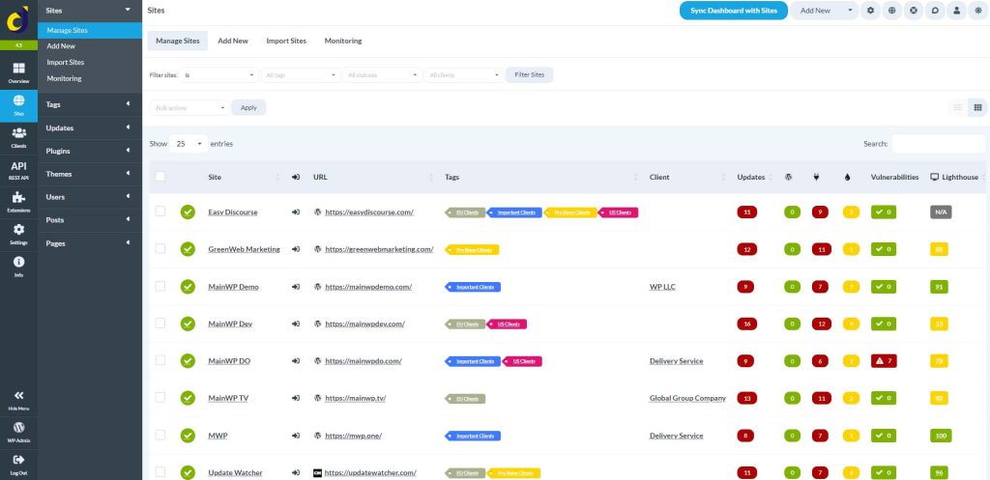
Task: Click the user account icon in top bar
Action: coord(955,11)
